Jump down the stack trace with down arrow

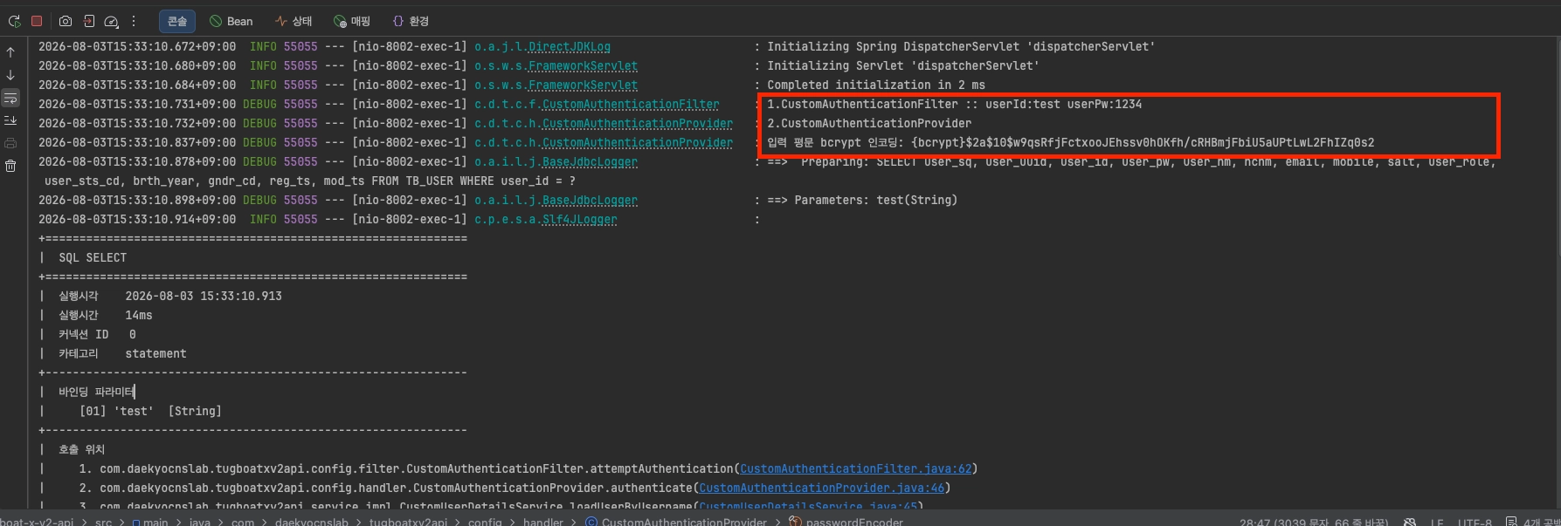[x=10, y=75]
